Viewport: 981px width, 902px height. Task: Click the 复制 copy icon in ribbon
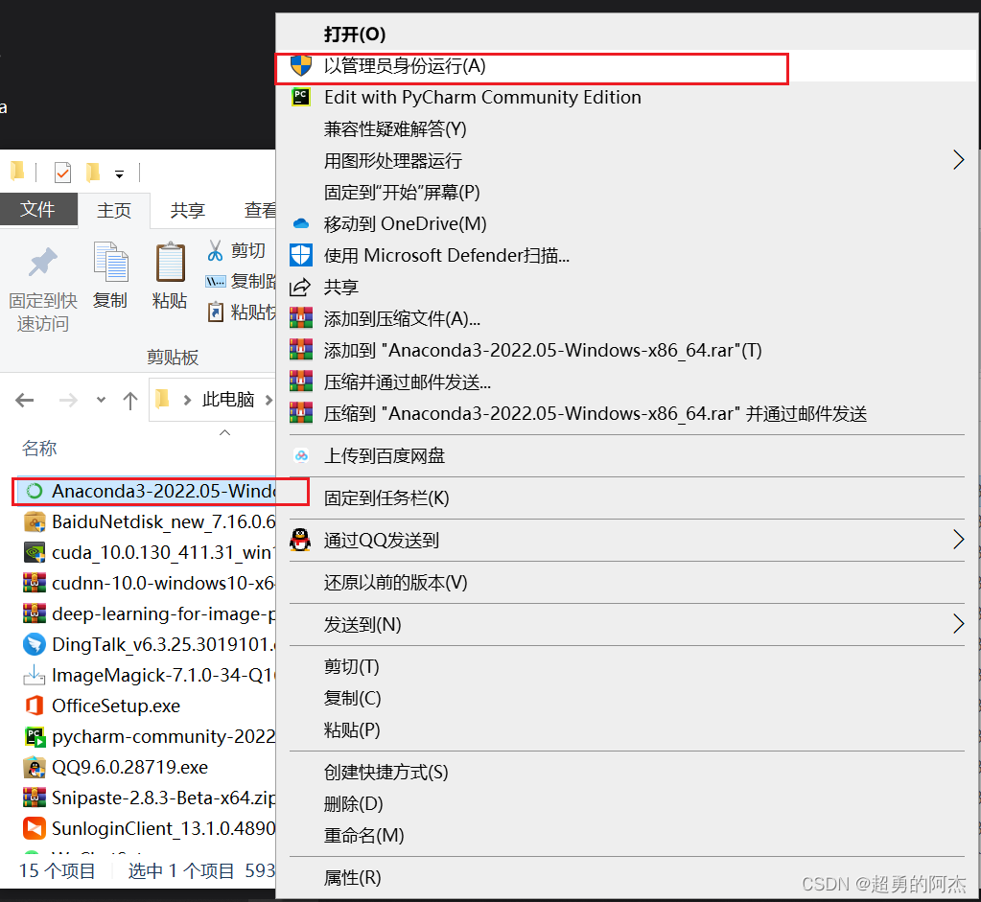(110, 262)
